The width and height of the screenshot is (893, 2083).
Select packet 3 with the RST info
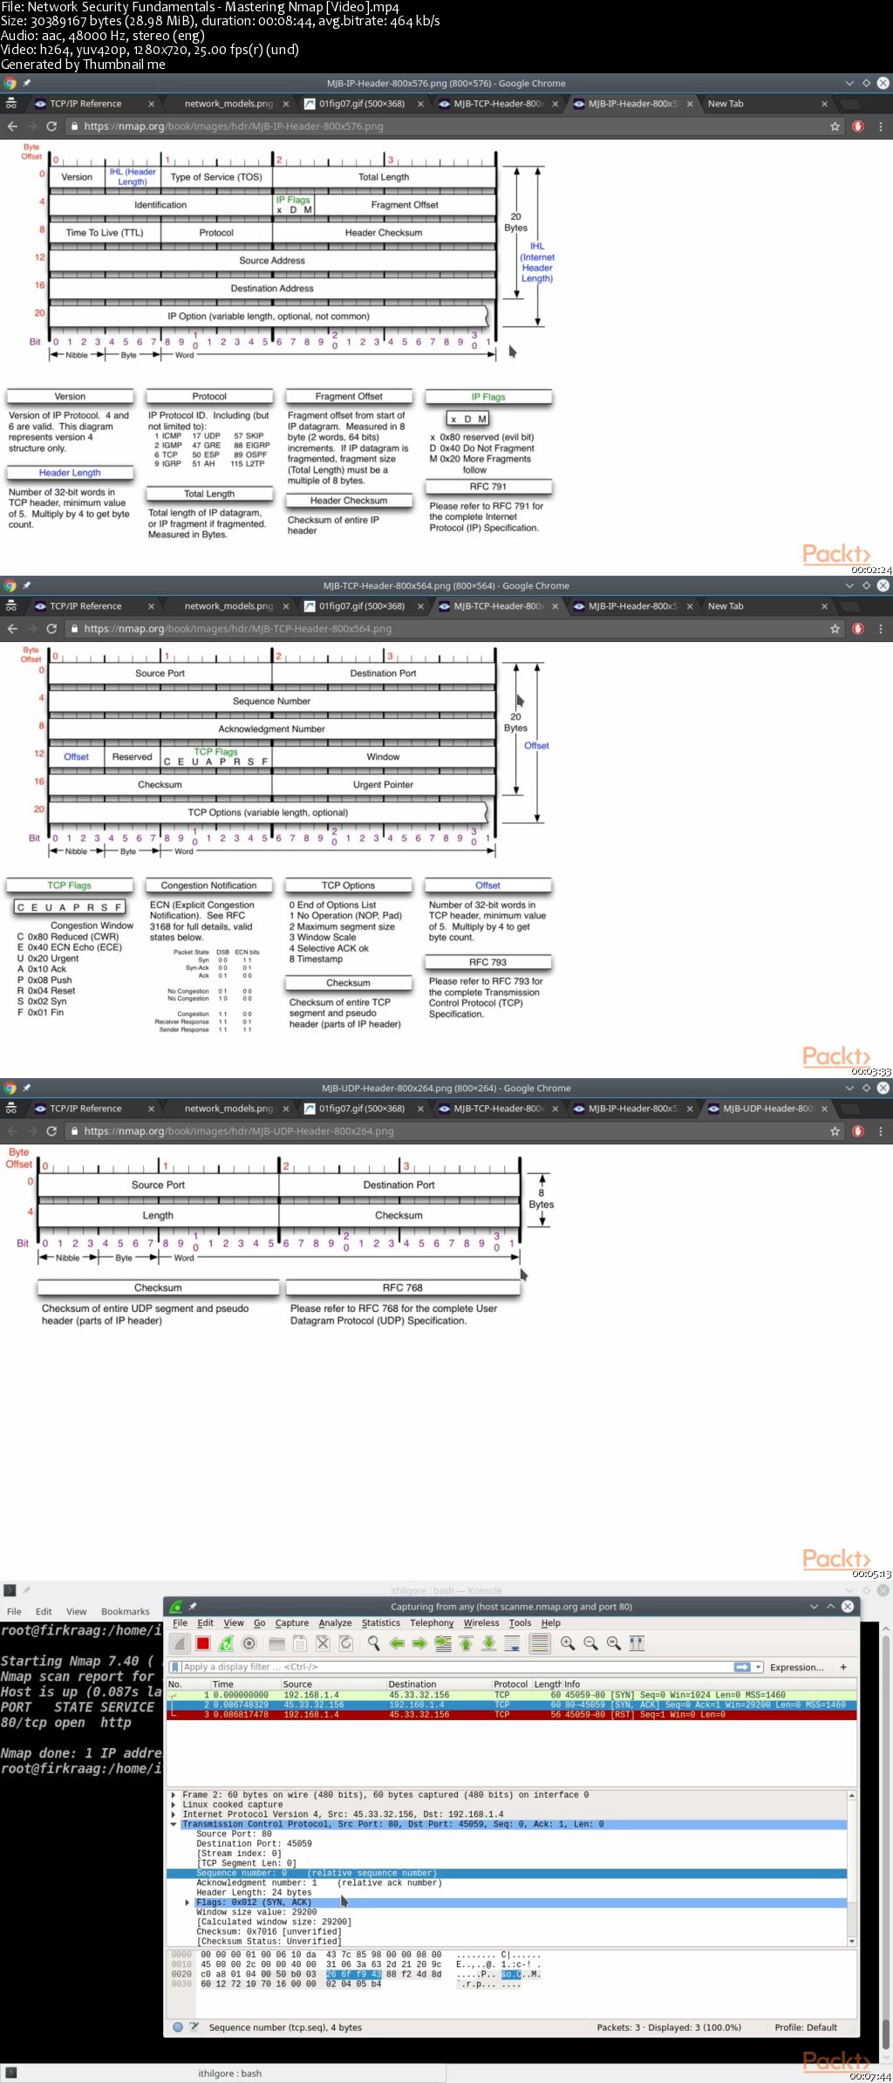click(511, 1715)
